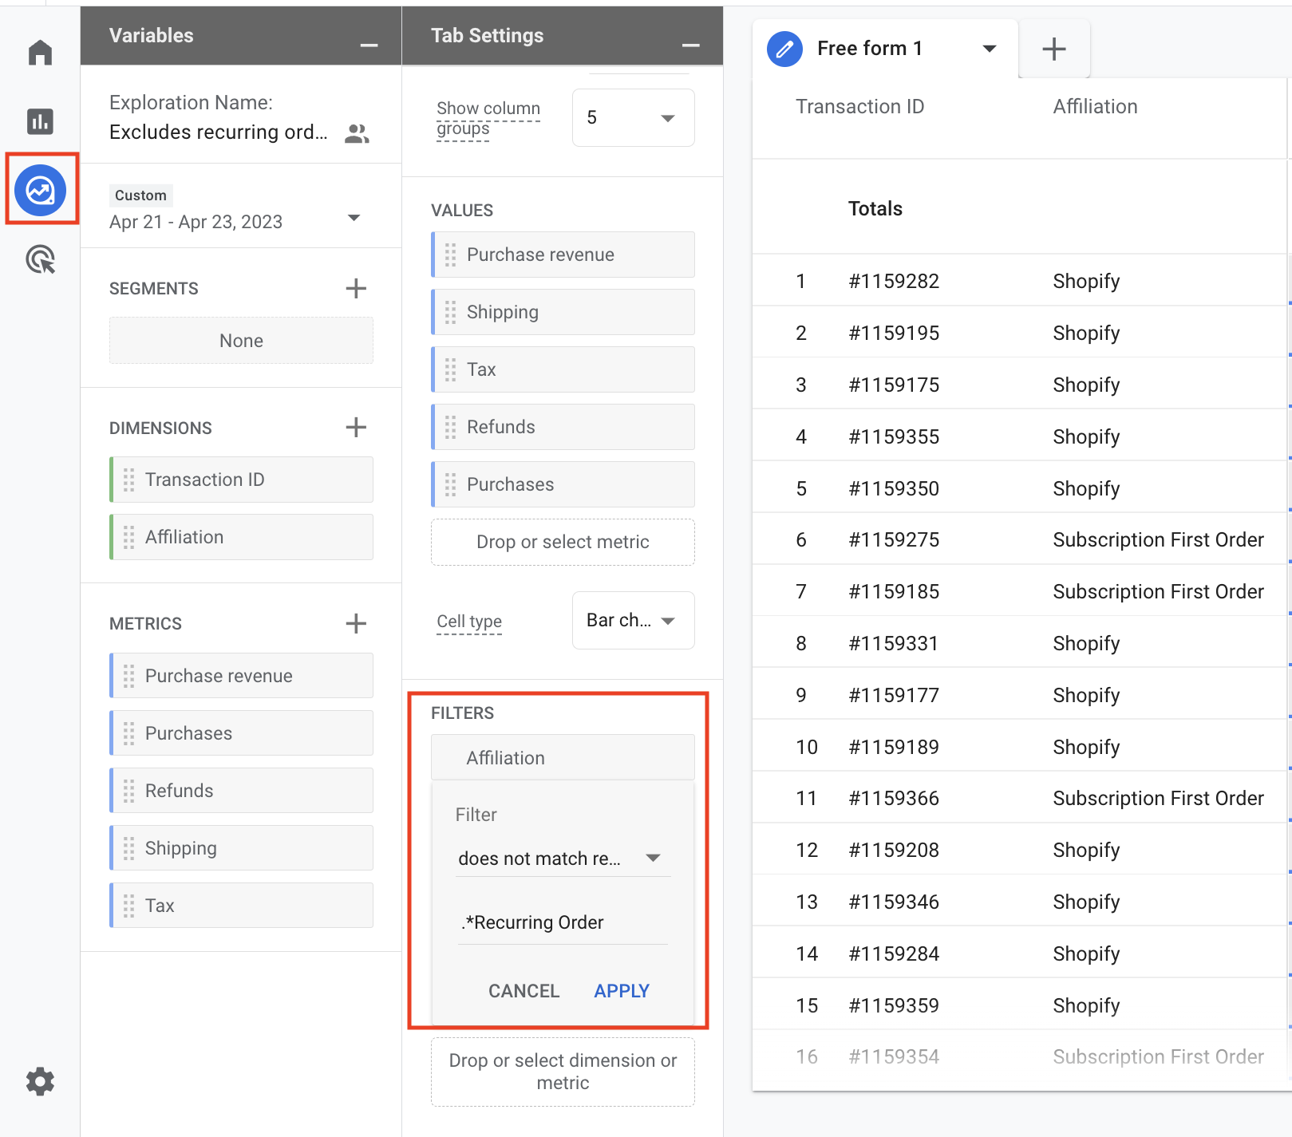Click the filter expression input field
1292x1137 pixels.
pyautogui.click(x=563, y=923)
